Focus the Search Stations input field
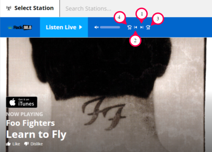This screenshot has width=212, height=152. (x=136, y=8)
